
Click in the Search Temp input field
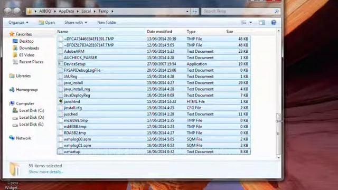click(238, 11)
